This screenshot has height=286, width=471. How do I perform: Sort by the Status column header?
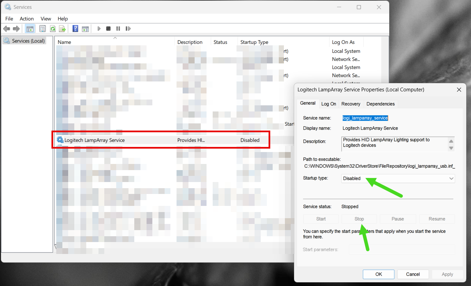pyautogui.click(x=224, y=42)
